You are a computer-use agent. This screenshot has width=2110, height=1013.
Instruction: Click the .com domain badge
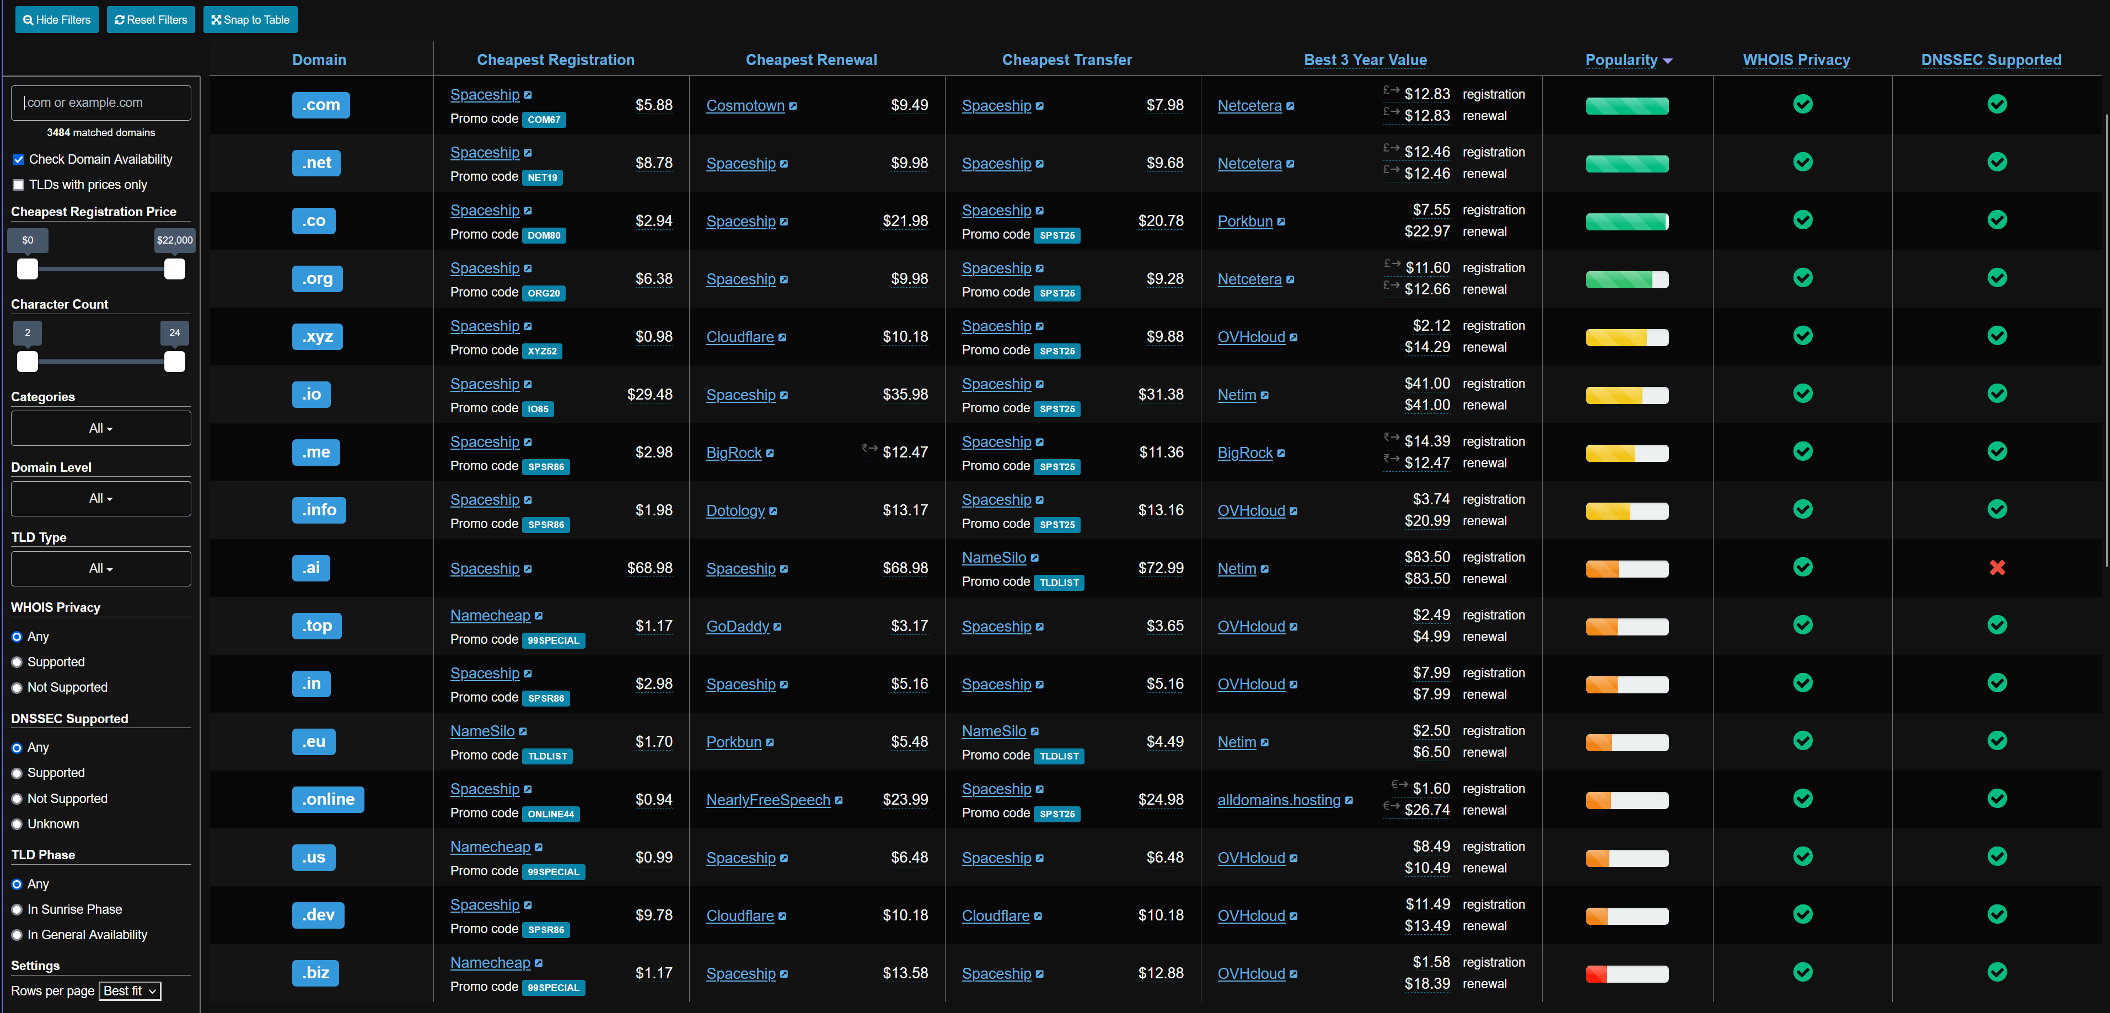320,105
